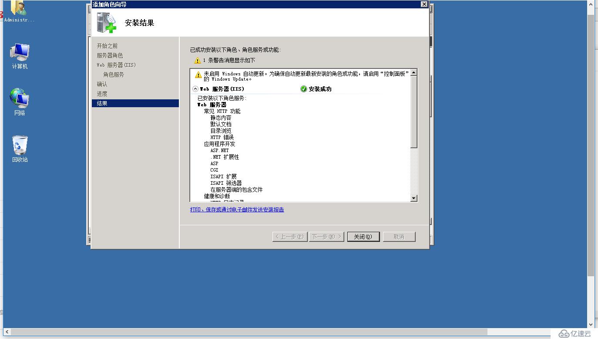Image resolution: width=598 pixels, height=339 pixels.
Task: Click the wizard server icon beside 安装结果
Action: [x=107, y=23]
